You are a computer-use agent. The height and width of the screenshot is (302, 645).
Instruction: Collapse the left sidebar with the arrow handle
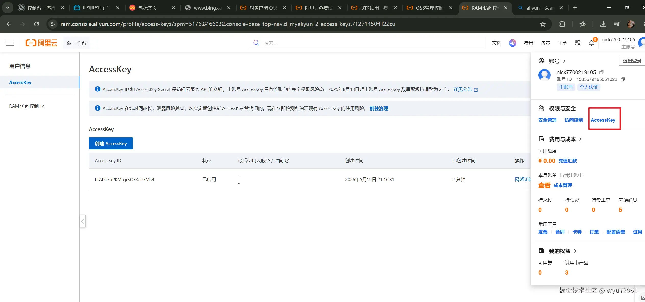(x=82, y=221)
